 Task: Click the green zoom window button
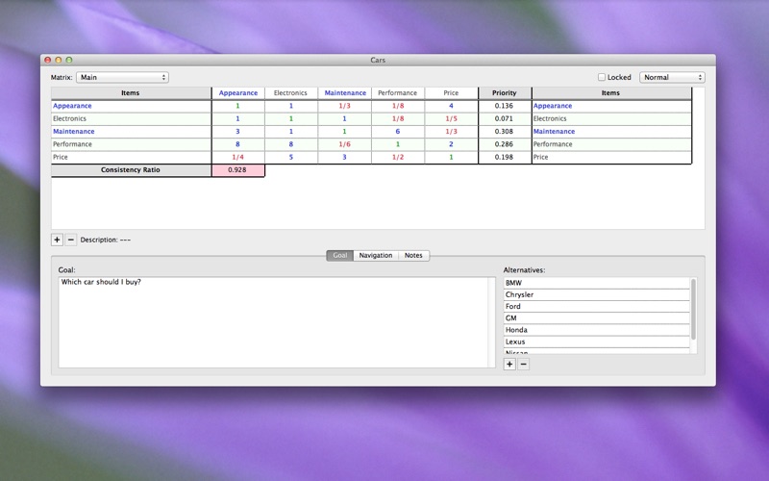point(69,60)
